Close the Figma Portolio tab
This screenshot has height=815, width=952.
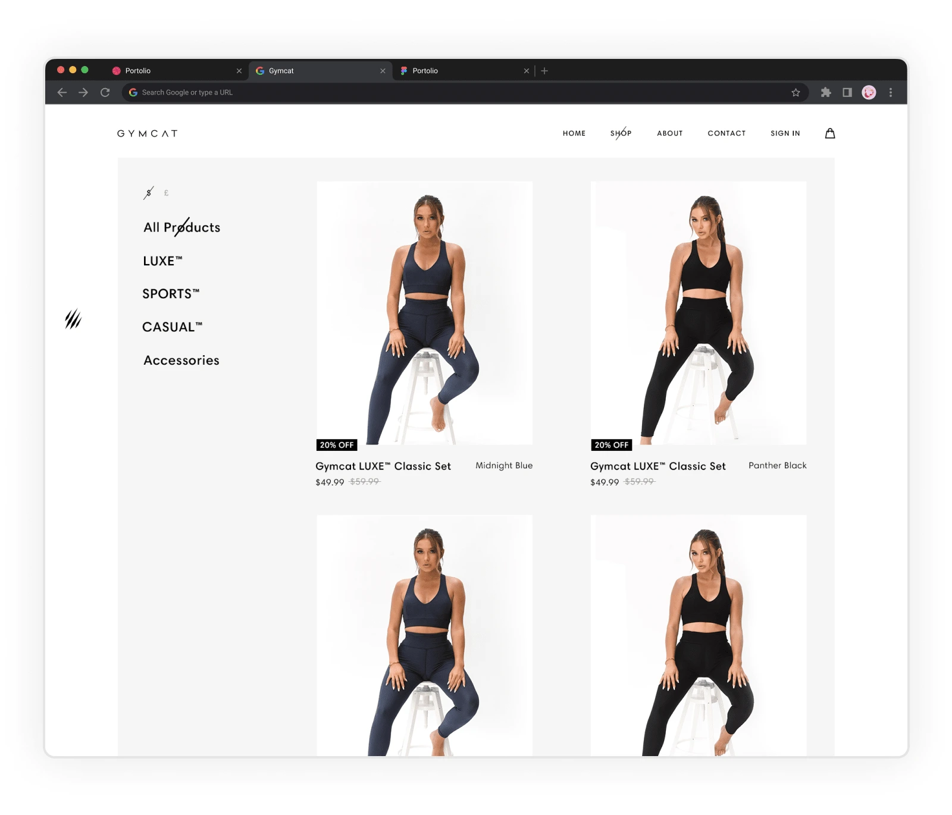[x=526, y=71]
